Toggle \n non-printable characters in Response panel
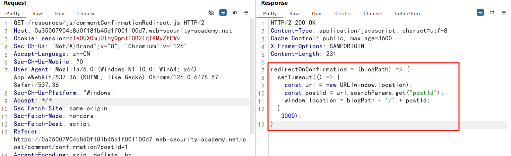Viewport: 511px width, 156px height. [x=492, y=13]
